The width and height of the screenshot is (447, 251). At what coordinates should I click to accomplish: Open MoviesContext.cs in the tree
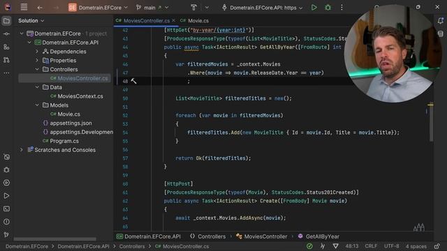coord(77,96)
